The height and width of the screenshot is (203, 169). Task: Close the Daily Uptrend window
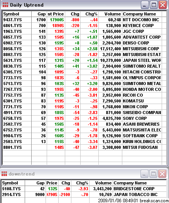pyautogui.click(x=162, y=5)
